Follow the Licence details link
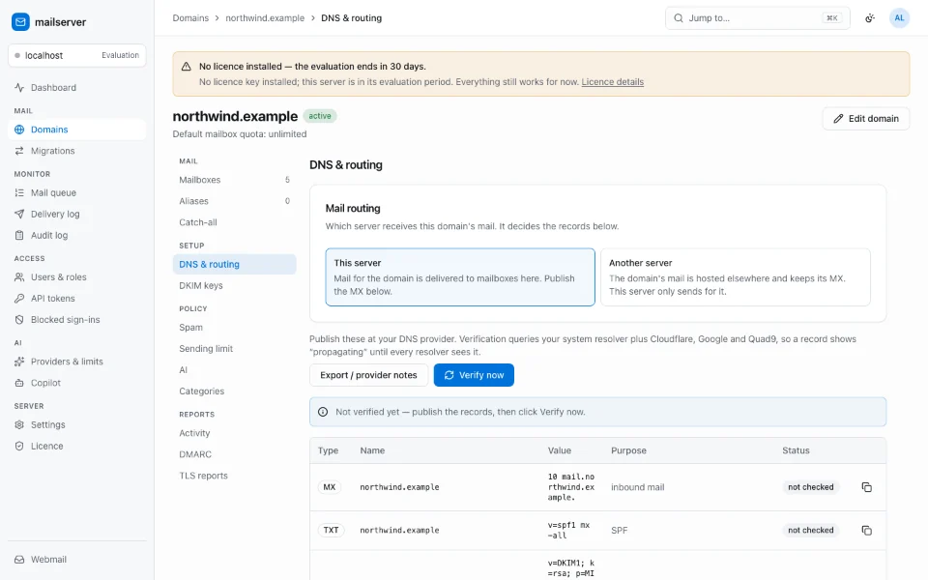928x580 pixels. [613, 82]
